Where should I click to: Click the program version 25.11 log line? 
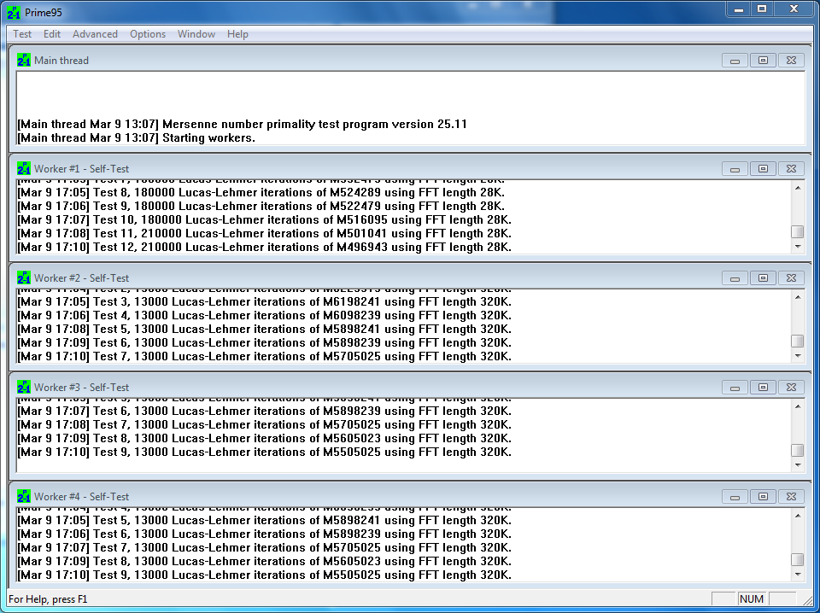(242, 125)
